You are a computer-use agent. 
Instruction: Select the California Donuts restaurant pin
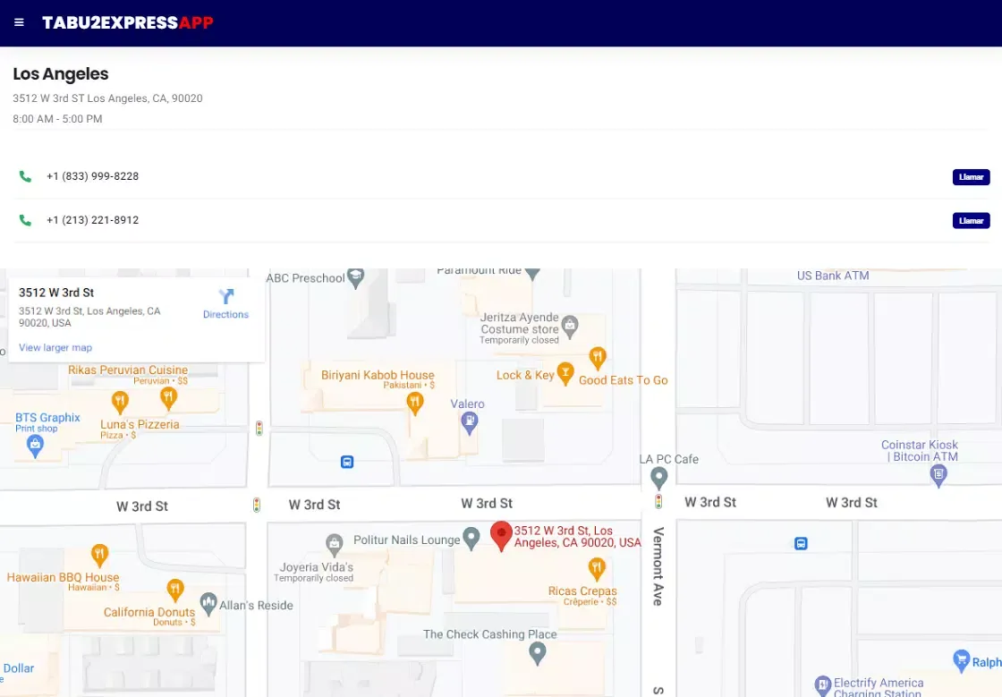[175, 590]
